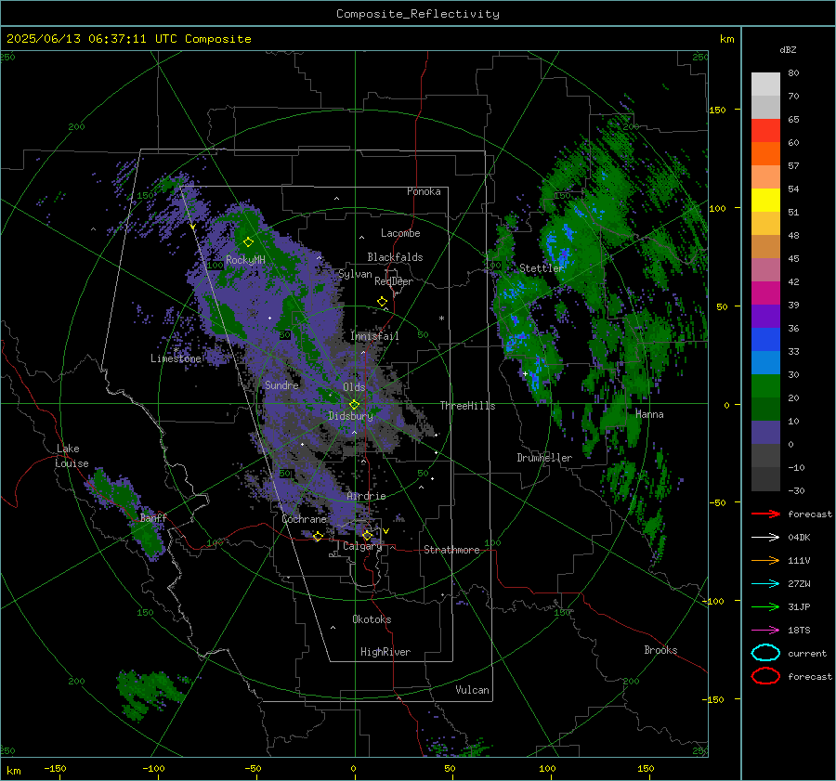Viewport: 836px width, 781px height.
Task: Click the Lake Louise label
Action: coord(72,456)
